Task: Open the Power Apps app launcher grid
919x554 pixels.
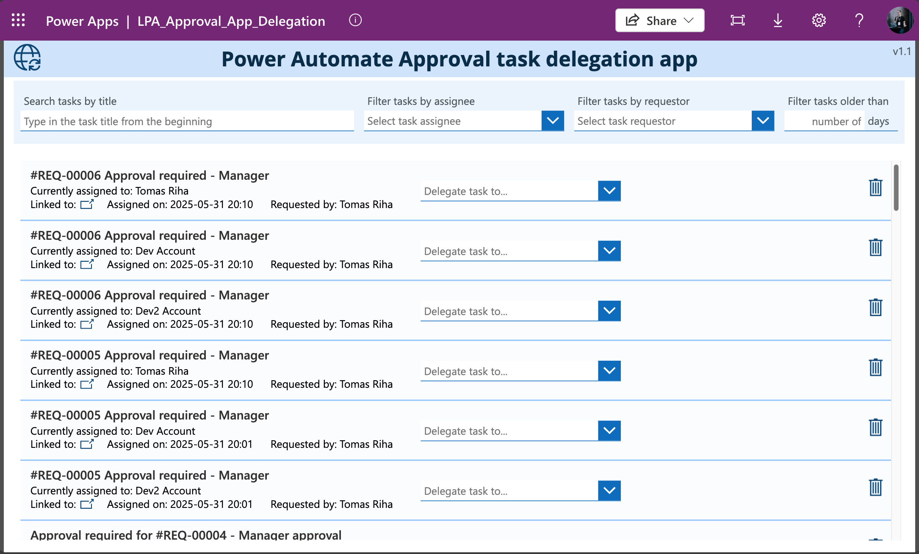Action: tap(18, 20)
